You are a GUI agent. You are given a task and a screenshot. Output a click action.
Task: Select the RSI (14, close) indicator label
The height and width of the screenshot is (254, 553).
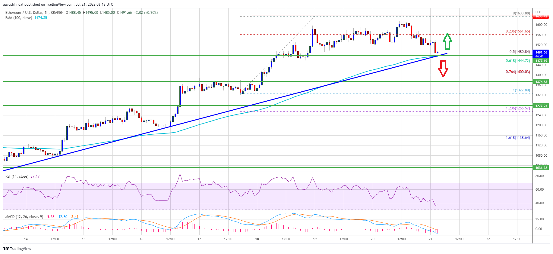pos(17,176)
